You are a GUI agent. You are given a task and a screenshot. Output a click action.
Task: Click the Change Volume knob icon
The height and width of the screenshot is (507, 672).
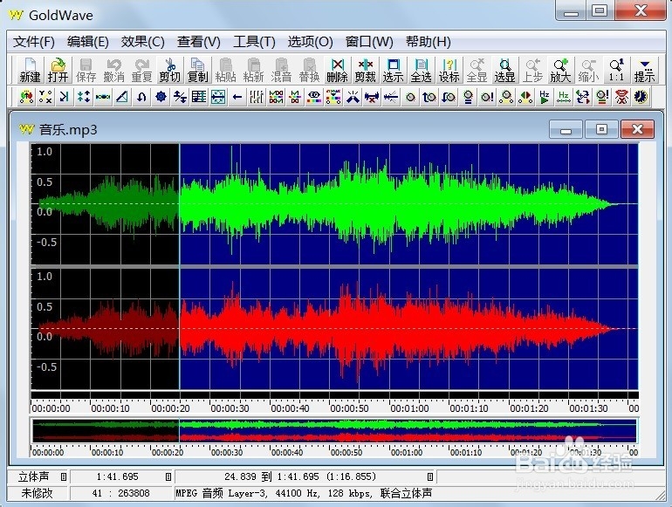pos(410,97)
